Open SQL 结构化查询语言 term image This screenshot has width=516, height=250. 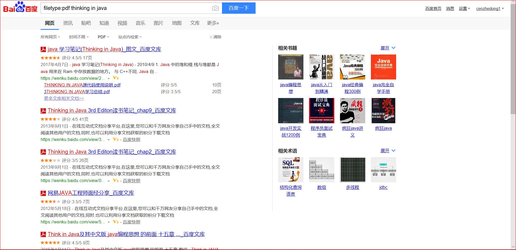[291, 170]
